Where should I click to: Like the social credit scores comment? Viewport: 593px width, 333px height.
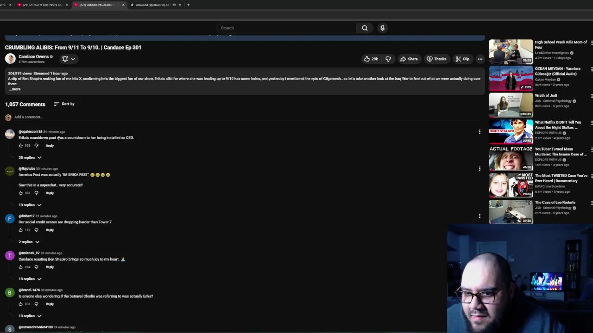point(20,230)
